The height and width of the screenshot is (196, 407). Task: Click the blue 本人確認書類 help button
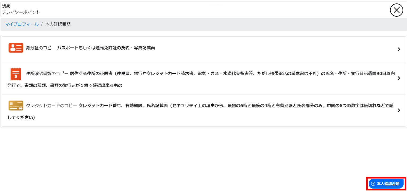386,184
